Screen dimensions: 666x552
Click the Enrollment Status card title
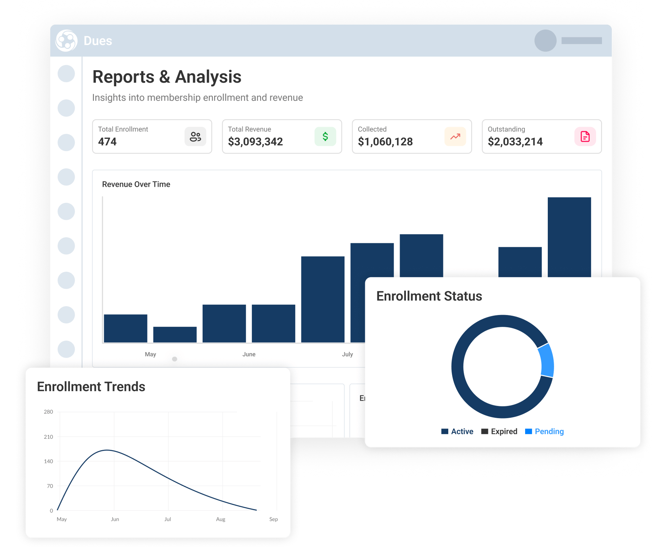click(x=429, y=296)
